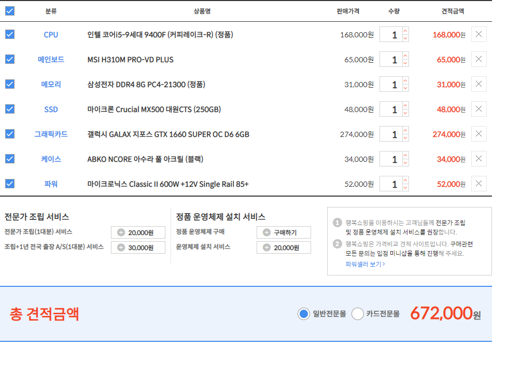507x374 pixels.
Task: Select the 일반전문몰 radio option
Action: coord(304,314)
